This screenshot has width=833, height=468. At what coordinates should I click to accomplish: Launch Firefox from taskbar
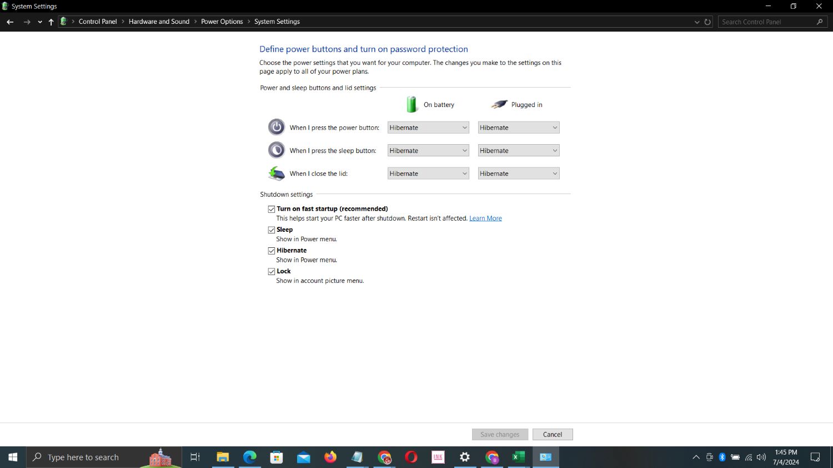330,457
